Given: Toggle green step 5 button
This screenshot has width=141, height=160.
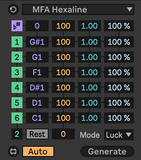Looking at the screenshot, I should click(17, 103).
